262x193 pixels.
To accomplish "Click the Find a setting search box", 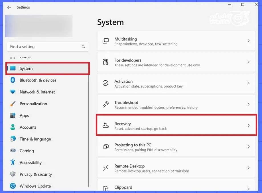I will tap(48, 47).
